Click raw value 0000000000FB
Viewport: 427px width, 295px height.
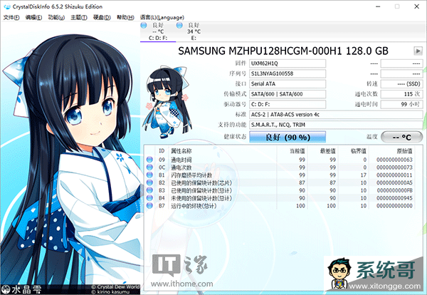click(394, 190)
